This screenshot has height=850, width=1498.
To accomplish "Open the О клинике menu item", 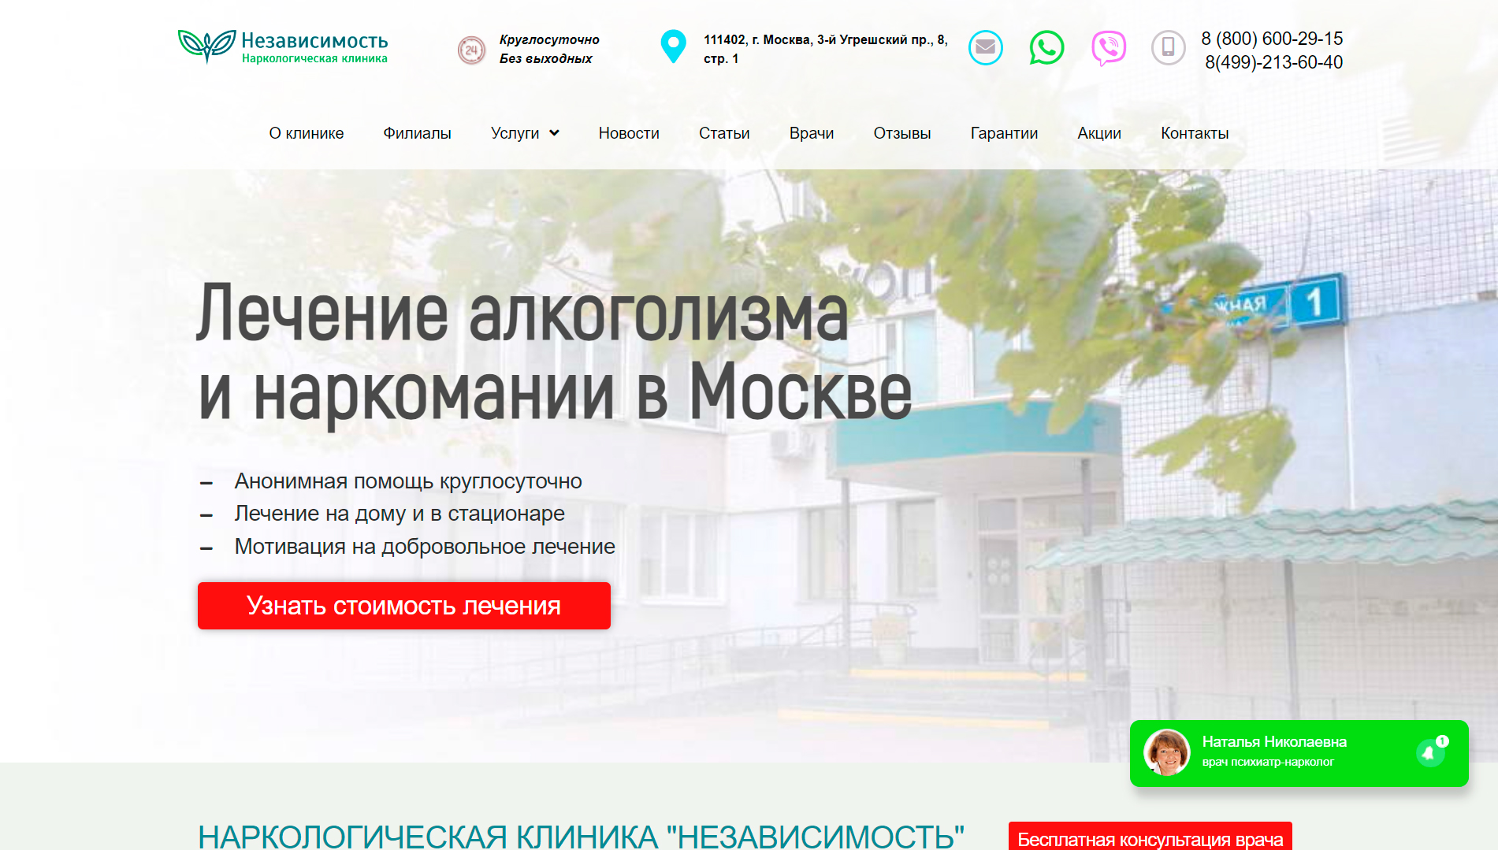I will (307, 133).
